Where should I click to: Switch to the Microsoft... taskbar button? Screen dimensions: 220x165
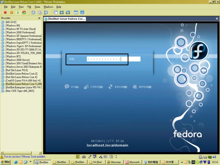pos(133,162)
